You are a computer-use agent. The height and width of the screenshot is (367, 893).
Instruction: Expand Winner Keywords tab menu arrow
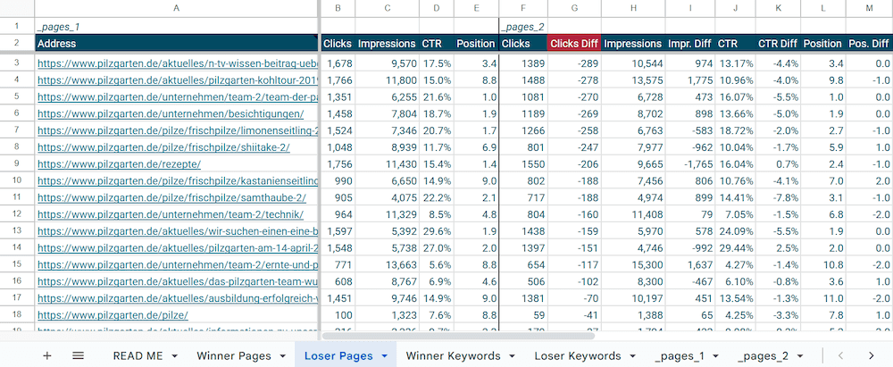tap(512, 356)
